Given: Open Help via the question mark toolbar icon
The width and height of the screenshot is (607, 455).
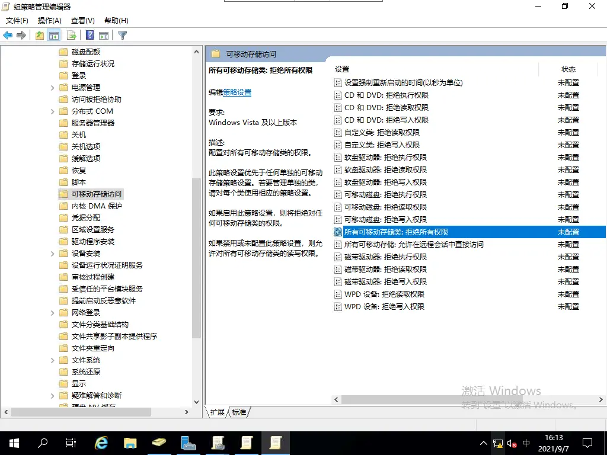Looking at the screenshot, I should point(90,35).
